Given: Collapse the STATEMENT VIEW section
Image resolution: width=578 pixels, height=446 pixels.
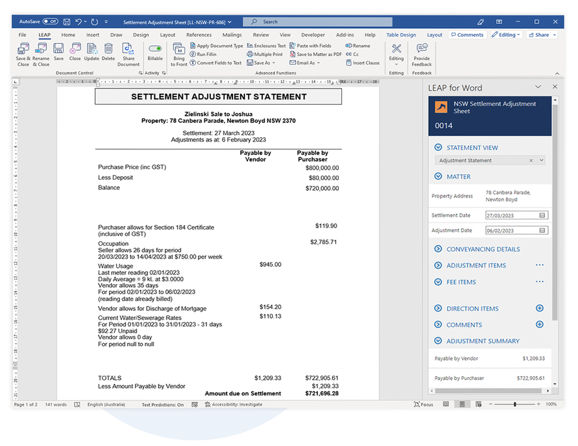Looking at the screenshot, I should coord(438,148).
